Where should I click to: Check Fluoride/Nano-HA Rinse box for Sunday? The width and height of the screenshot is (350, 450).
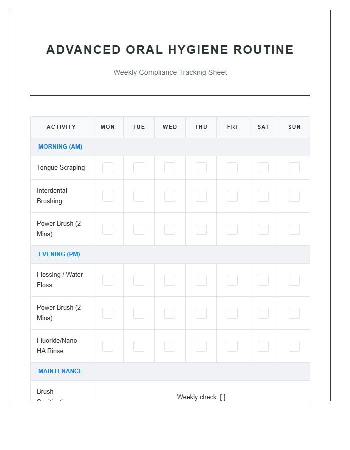294,346
